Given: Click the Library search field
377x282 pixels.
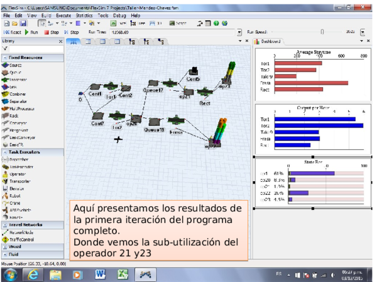Looking at the screenshot, I should [x=36, y=49].
